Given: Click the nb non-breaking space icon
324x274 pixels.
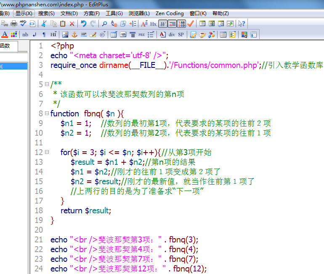Looking at the screenshot, I should tap(25, 35).
